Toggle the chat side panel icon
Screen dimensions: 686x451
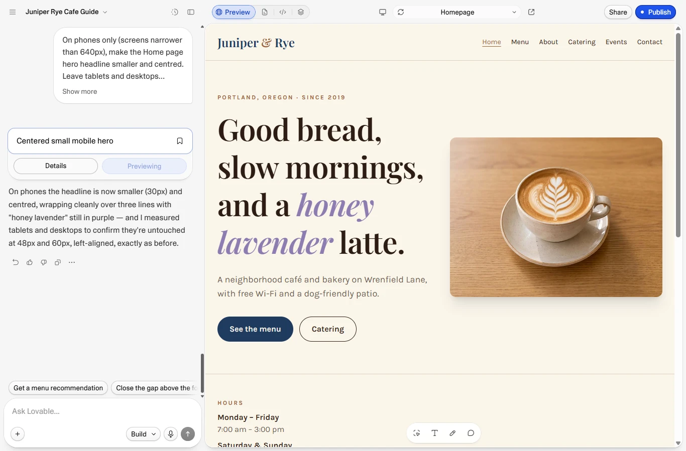[191, 12]
